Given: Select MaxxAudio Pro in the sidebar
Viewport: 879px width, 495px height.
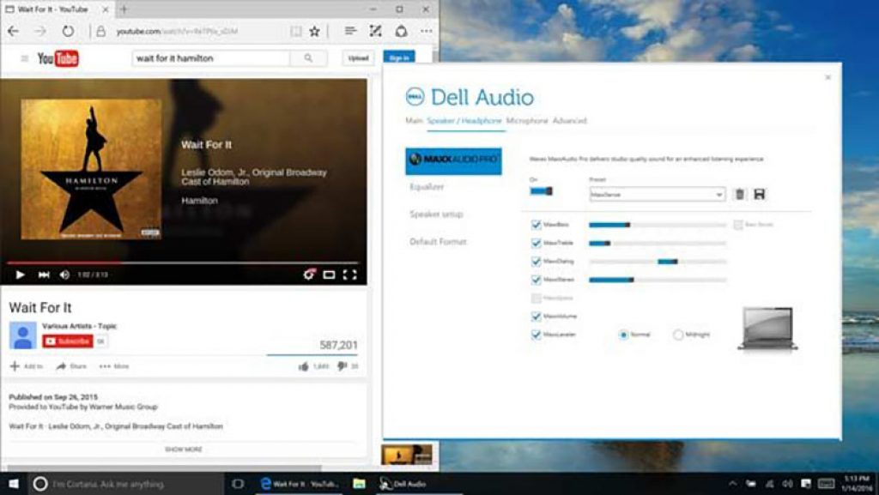Looking at the screenshot, I should 453,160.
